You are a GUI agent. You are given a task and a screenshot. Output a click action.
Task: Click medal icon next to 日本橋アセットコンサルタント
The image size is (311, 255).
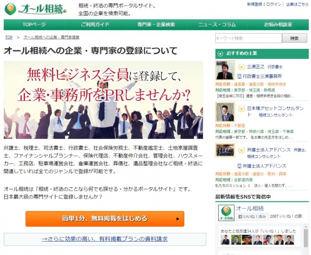click(x=241, y=109)
